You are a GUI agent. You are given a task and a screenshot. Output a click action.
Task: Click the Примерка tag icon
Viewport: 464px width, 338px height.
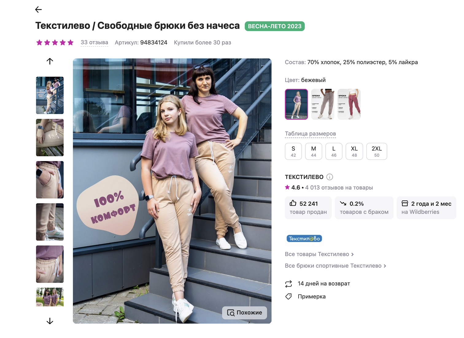pyautogui.click(x=288, y=297)
